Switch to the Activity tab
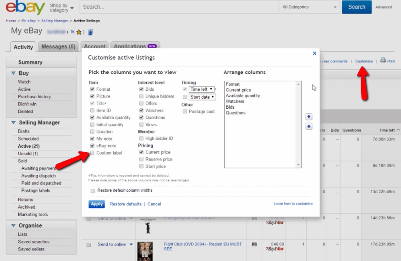Viewport: 401px width, 261px height. click(23, 47)
